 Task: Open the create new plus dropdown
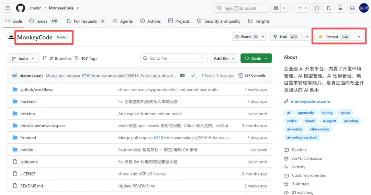(x=302, y=8)
